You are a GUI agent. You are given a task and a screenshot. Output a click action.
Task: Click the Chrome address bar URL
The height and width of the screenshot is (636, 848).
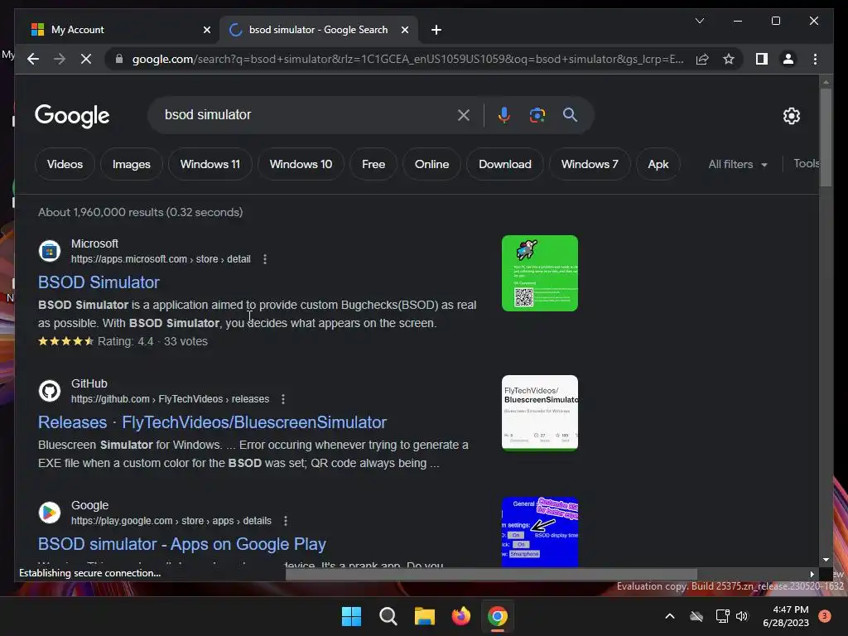[x=407, y=59]
